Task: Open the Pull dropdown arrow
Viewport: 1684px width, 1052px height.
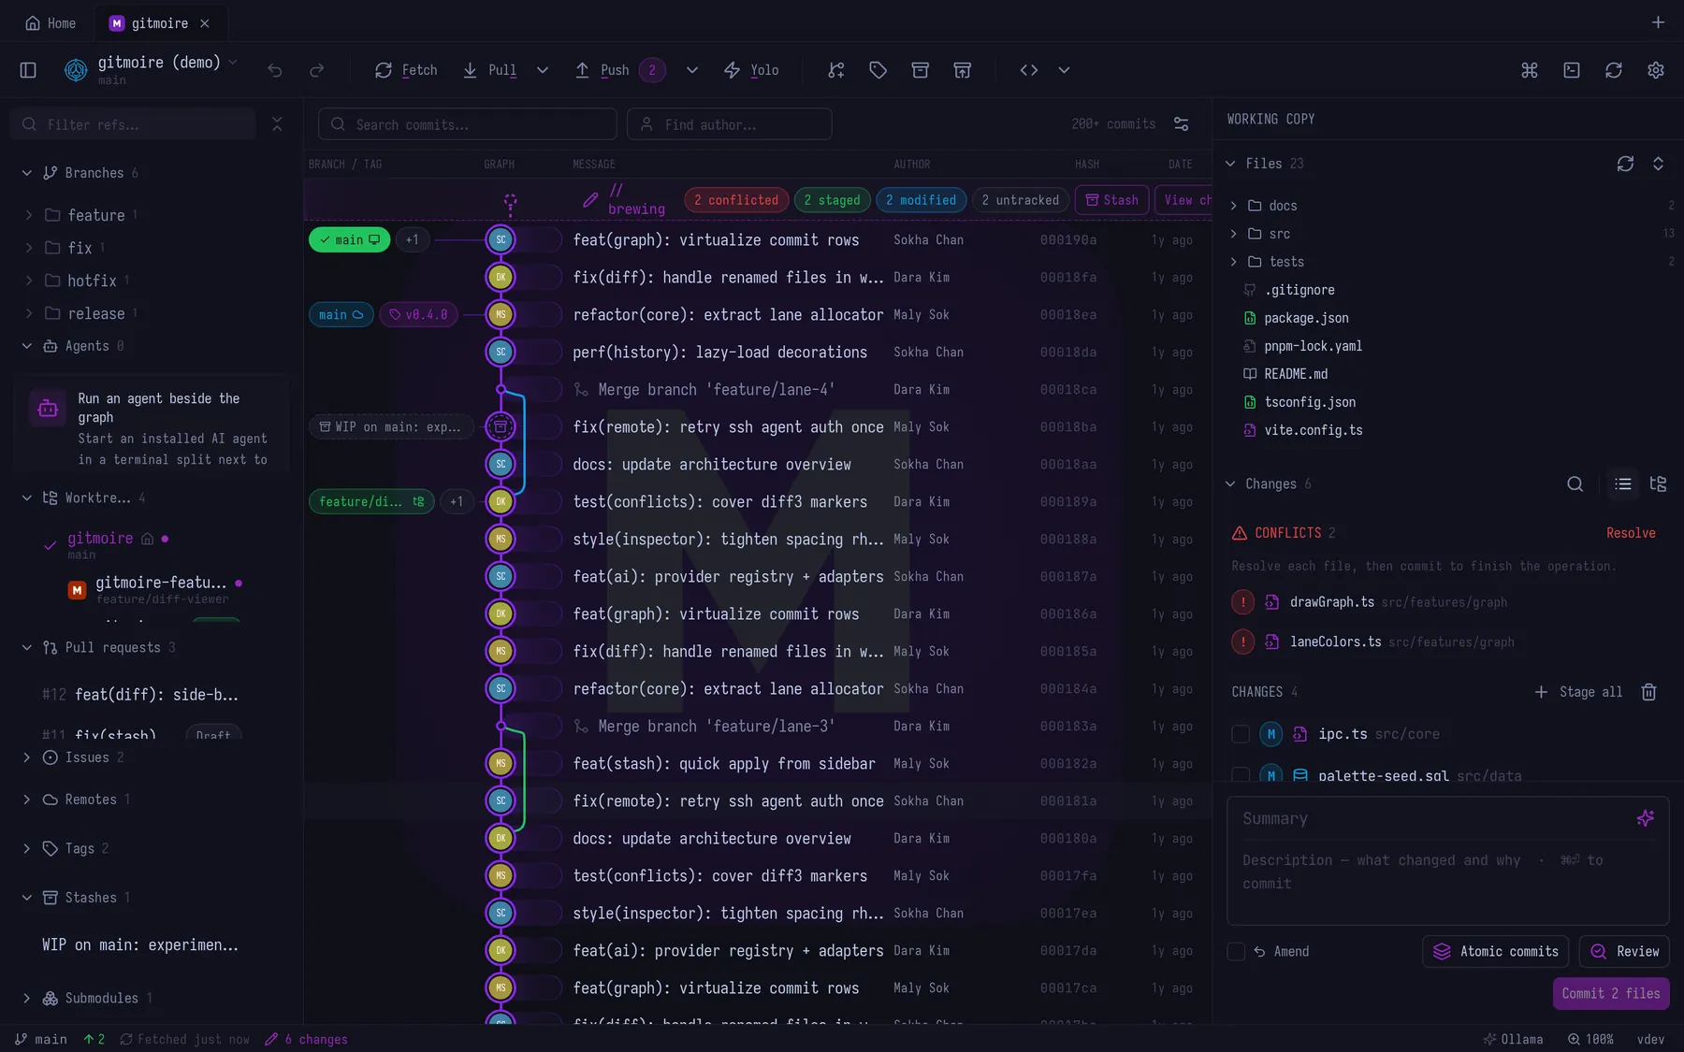Action: [543, 70]
